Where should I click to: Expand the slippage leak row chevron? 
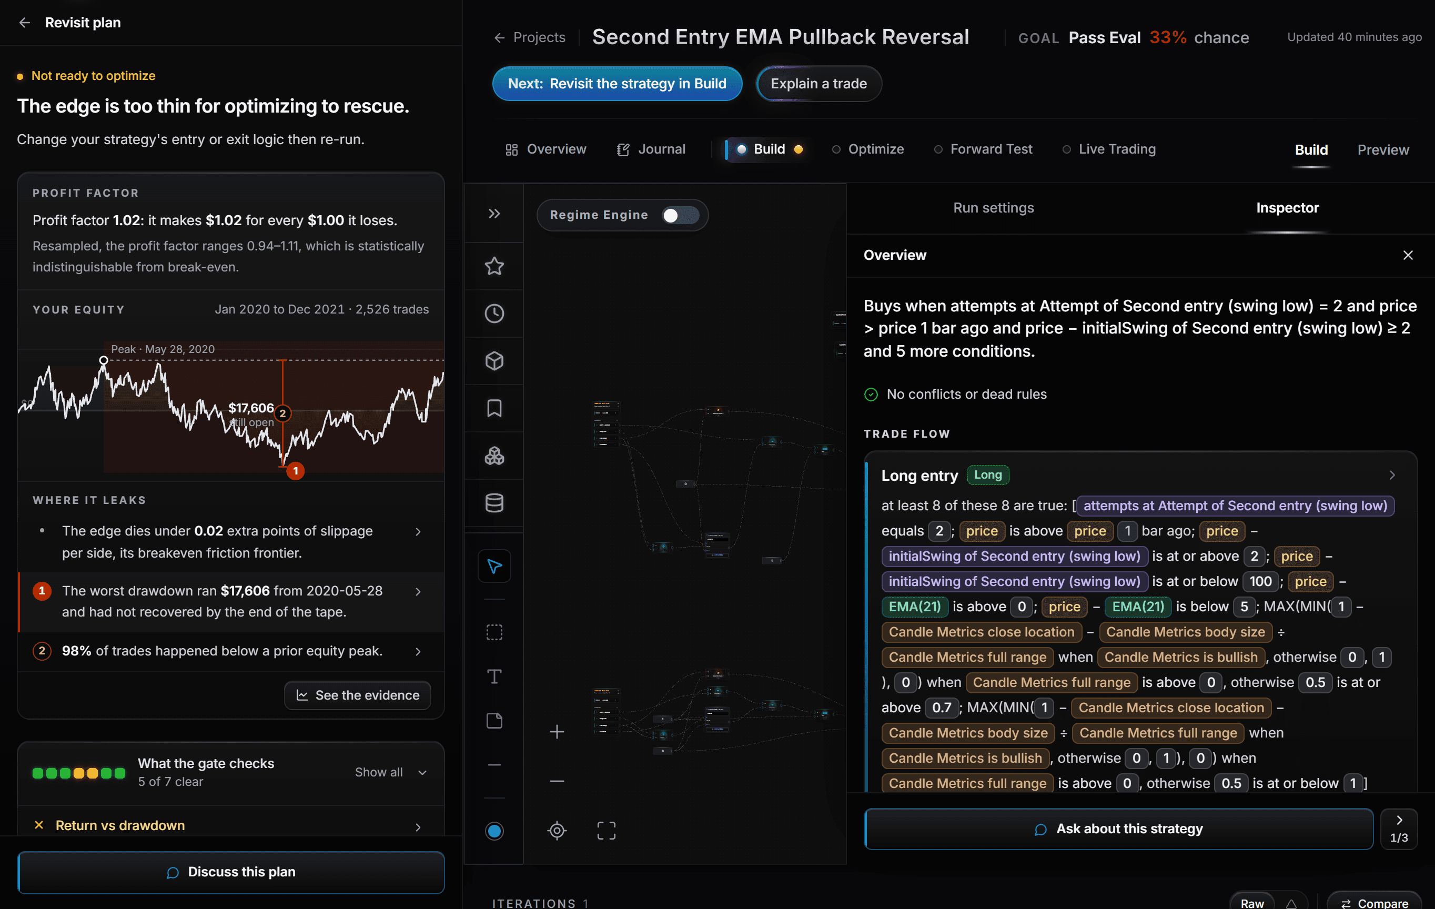418,532
